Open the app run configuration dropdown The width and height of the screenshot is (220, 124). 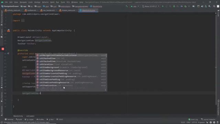pos(134,6)
